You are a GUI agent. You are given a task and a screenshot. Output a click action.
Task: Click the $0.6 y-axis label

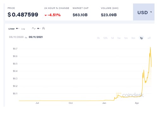(x=15, y=56)
